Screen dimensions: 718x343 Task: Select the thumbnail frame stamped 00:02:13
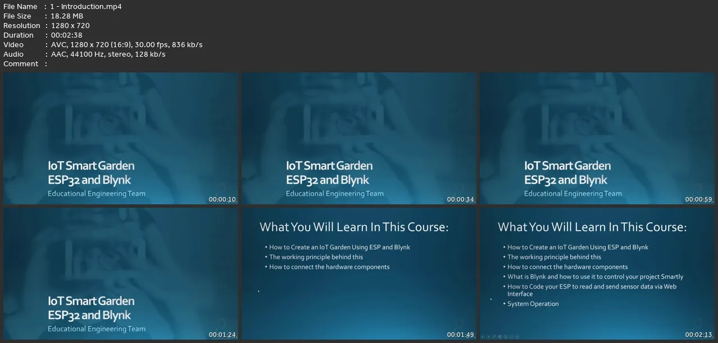pos(597,274)
